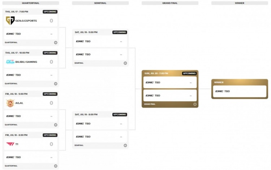Click the T1 team logo
This screenshot has height=170, width=271.
tap(10, 144)
